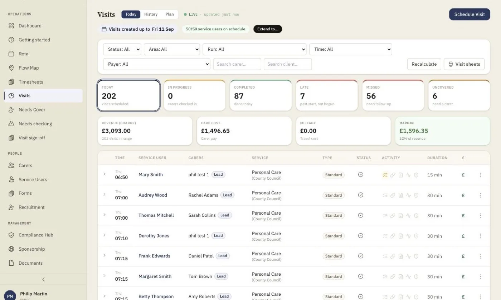The width and height of the screenshot is (501, 300).
Task: Click the Documents file icon
Action: [x=11, y=263]
